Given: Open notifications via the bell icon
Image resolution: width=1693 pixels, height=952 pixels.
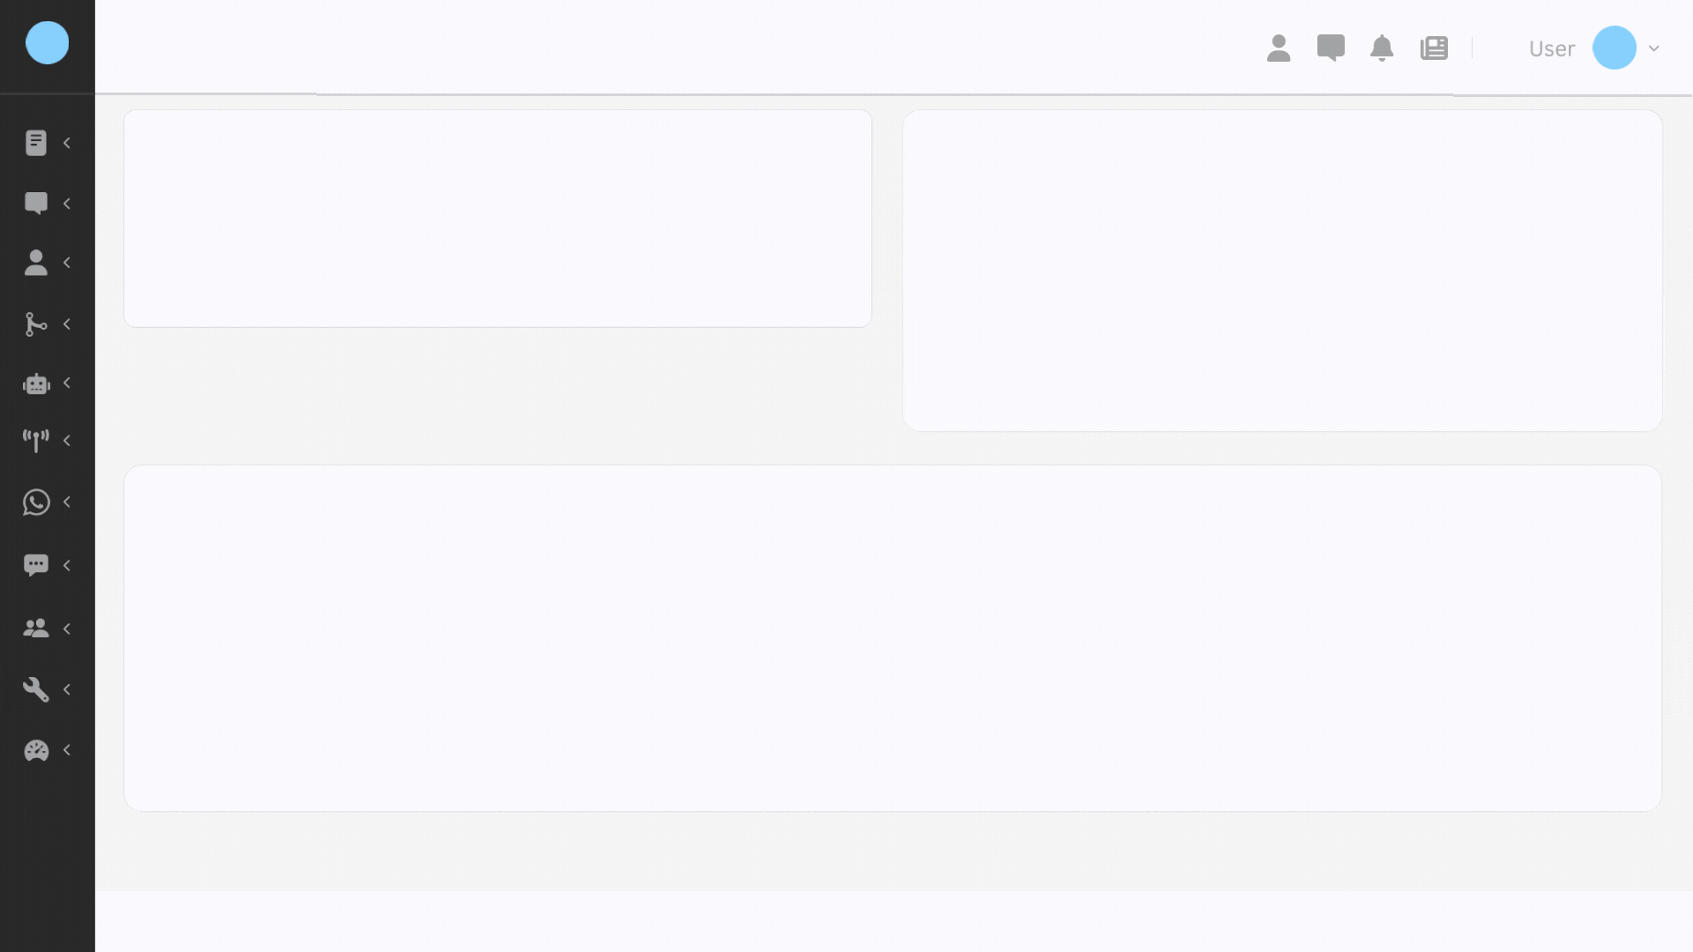Looking at the screenshot, I should 1381,48.
